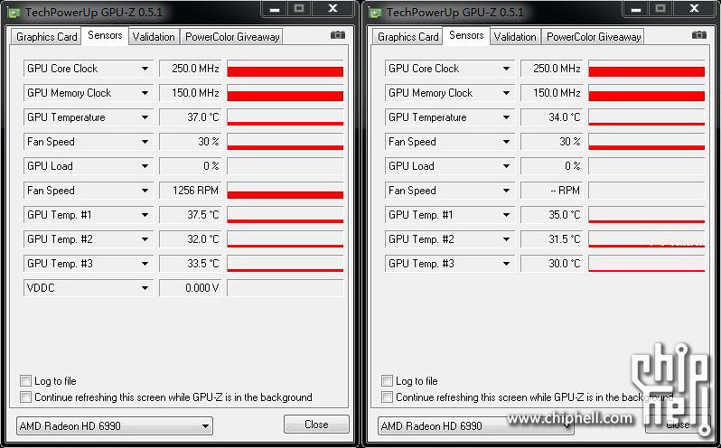The image size is (721, 448).
Task: Click the 37.0 °C GPU Temperature value
Action: [191, 117]
